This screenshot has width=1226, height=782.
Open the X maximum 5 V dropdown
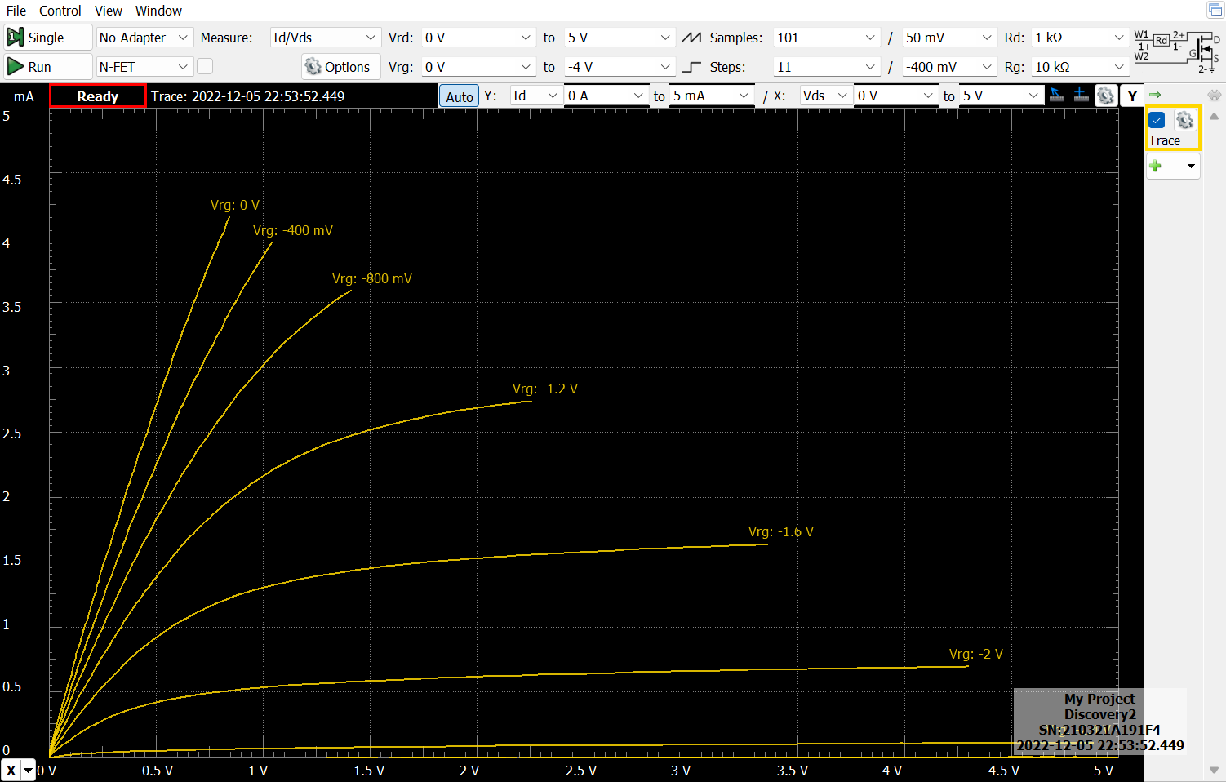(1001, 96)
